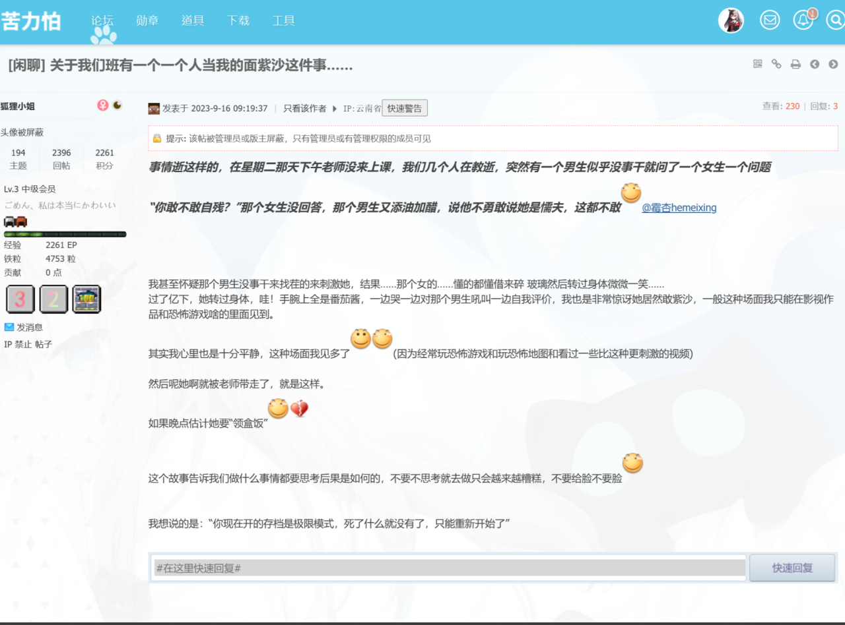Click the smiley emoji above 不要给脸不要脸
Image resolution: width=845 pixels, height=625 pixels.
point(632,463)
